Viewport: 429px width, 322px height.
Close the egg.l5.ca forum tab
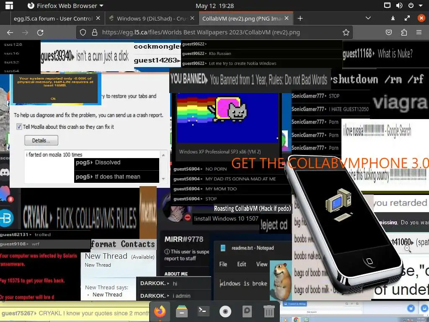pos(98,18)
